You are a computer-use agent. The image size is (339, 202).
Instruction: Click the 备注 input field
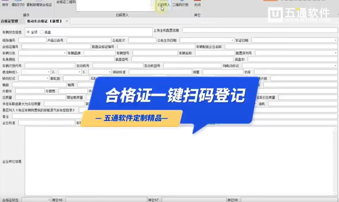pos(47,116)
